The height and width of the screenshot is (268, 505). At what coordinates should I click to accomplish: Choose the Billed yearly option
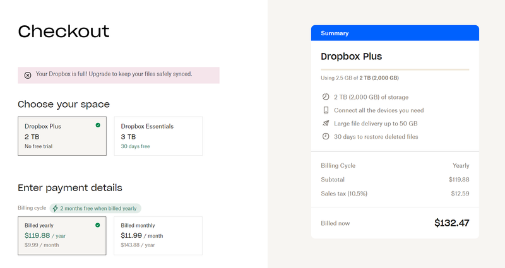pos(62,235)
